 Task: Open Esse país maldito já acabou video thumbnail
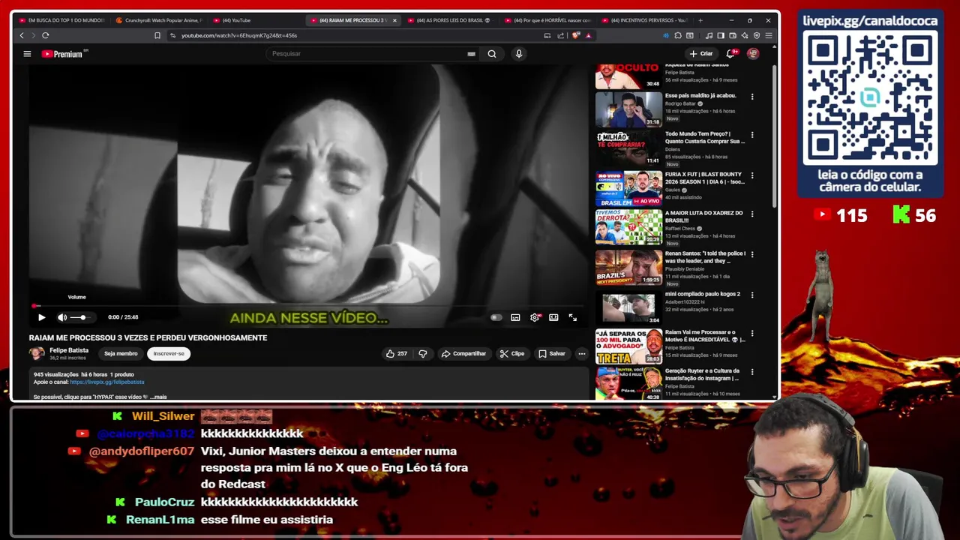(x=628, y=109)
